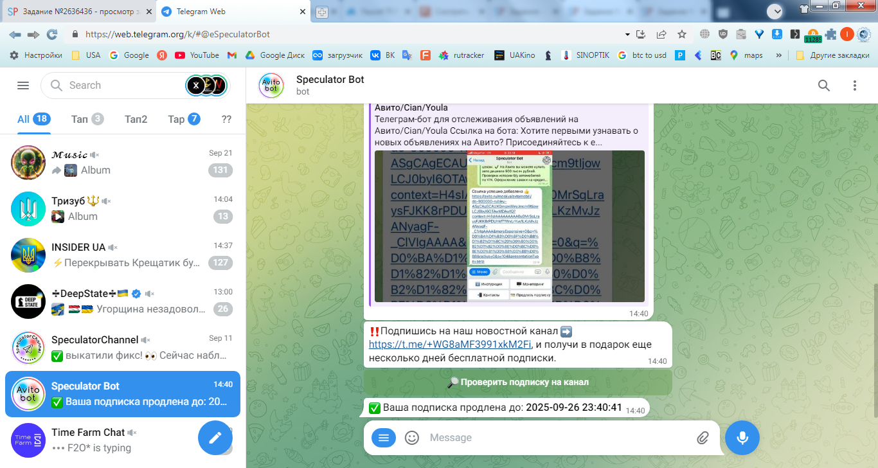Open search in Speculator Bot chat
The image size is (878, 468).
[823, 85]
